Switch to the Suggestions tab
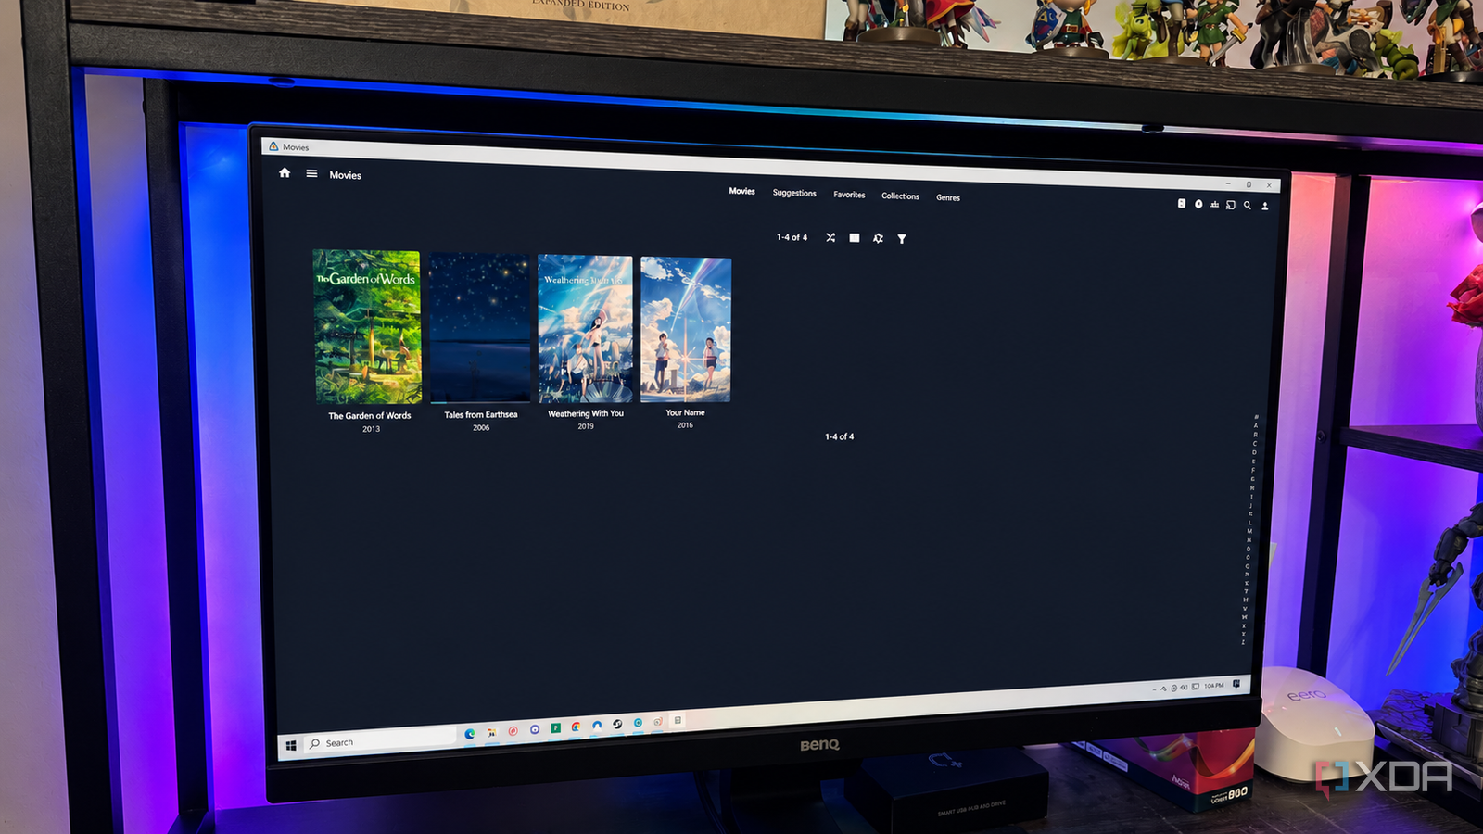 (x=794, y=193)
